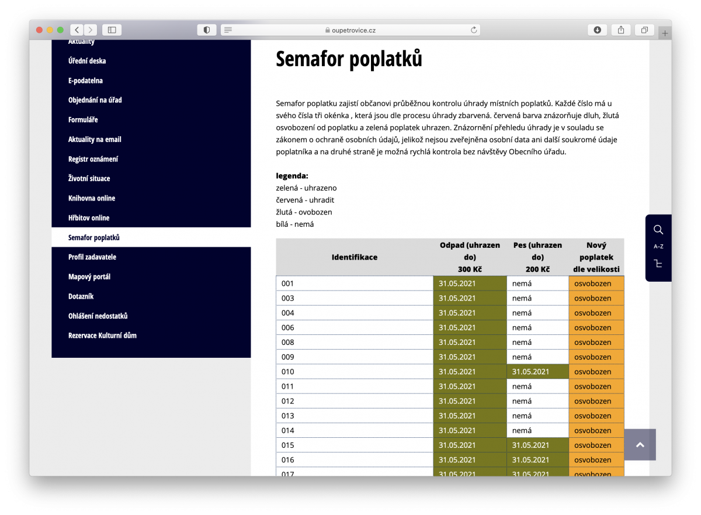Click the orange osvobozen cell for row 010
Image resolution: width=701 pixels, height=515 pixels.
[x=596, y=371]
